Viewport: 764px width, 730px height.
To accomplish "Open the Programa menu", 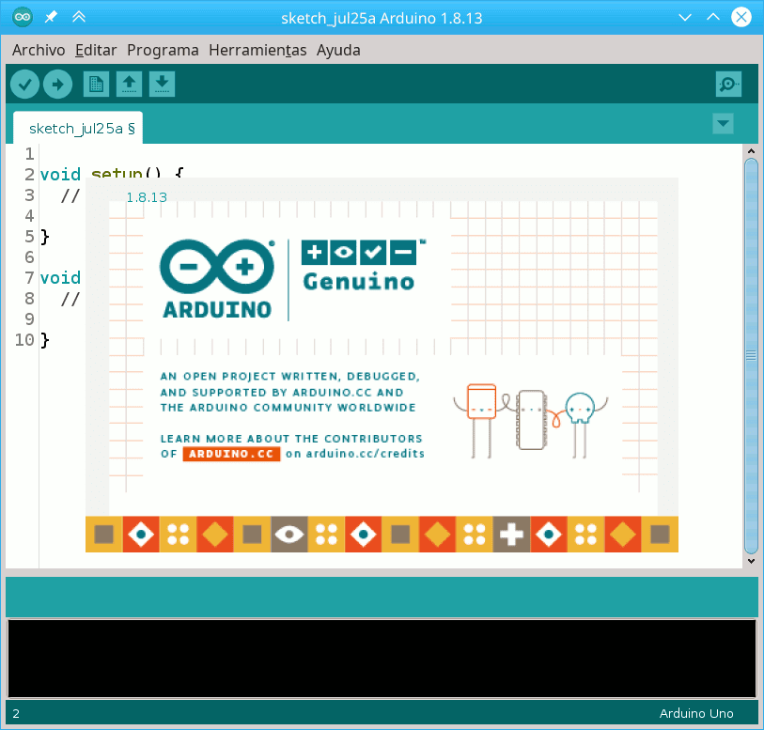I will [x=163, y=50].
